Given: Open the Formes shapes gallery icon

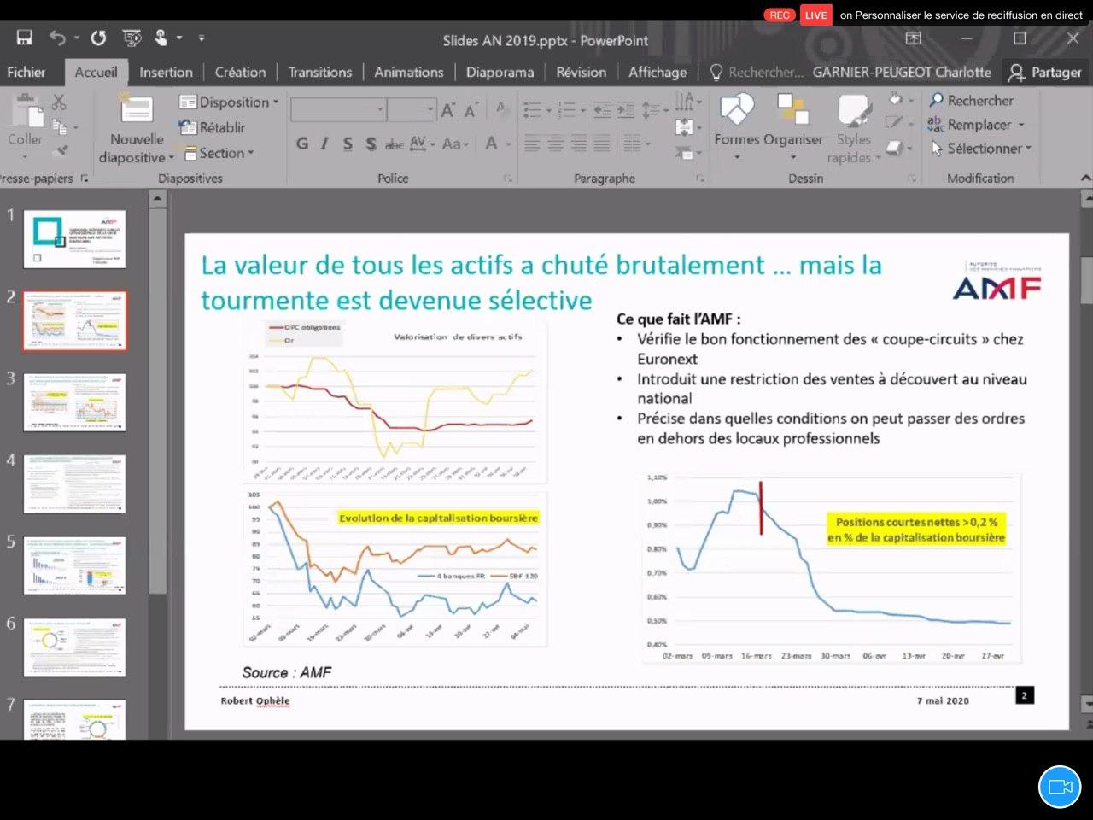Looking at the screenshot, I should [736, 110].
